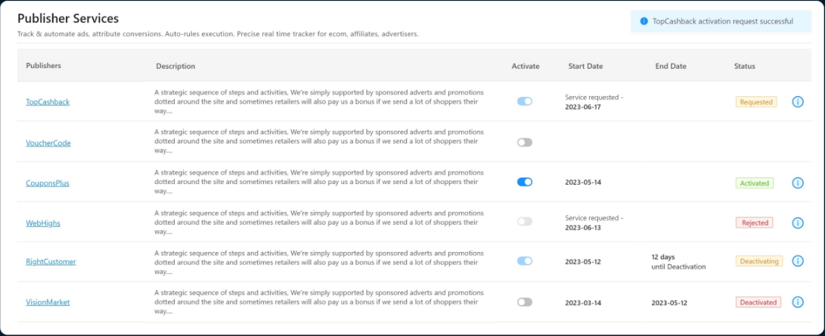Click the info icon in TopCashback row
The height and width of the screenshot is (336, 825).
tap(798, 101)
